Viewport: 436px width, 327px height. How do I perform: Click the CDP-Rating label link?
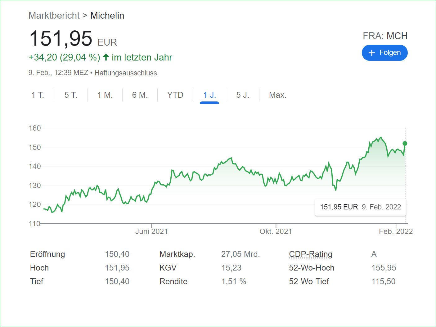tap(311, 254)
